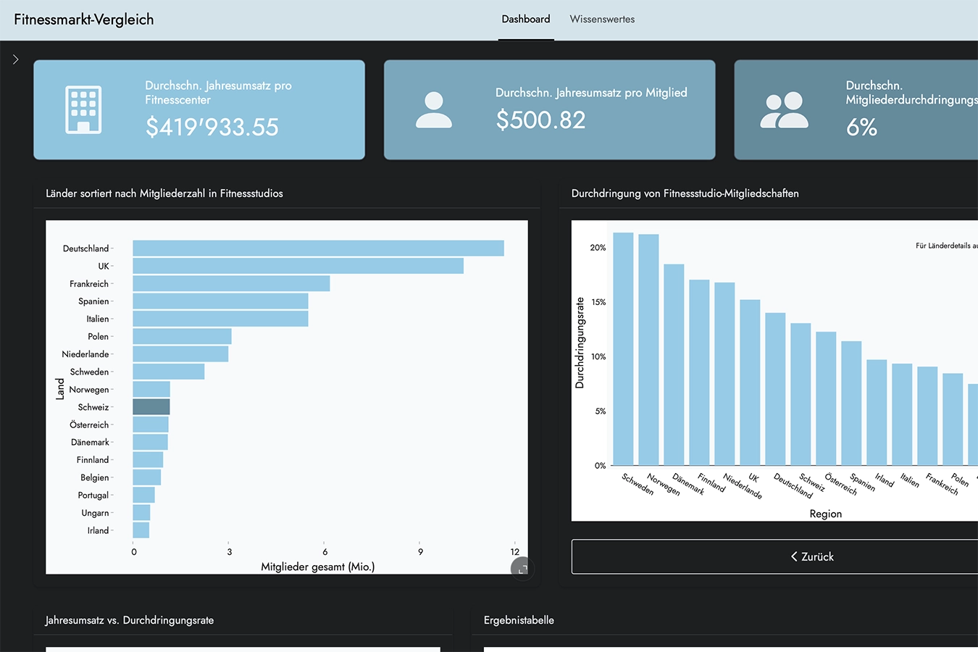Click the Dänemark bar in penetration chart
978x652 pixels.
tap(674, 364)
